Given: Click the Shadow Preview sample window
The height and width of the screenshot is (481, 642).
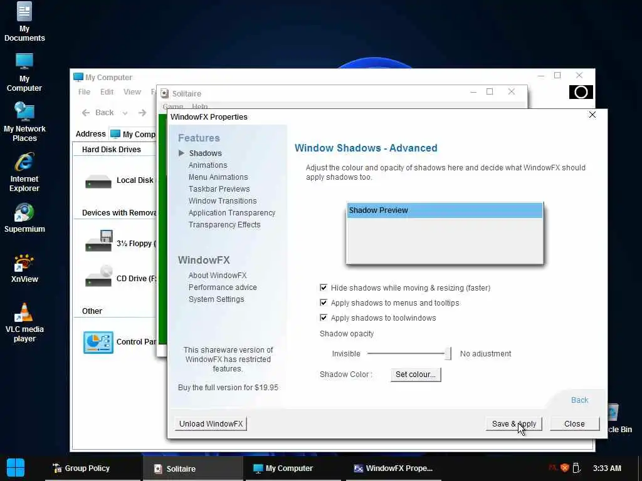Looking at the screenshot, I should pyautogui.click(x=445, y=233).
